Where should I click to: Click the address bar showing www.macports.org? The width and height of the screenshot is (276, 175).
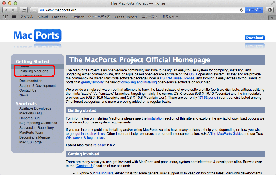pyautogui.click(x=141, y=10)
